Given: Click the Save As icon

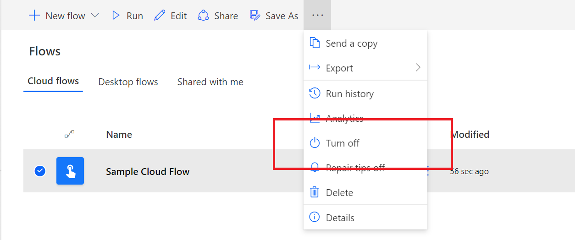Looking at the screenshot, I should pos(255,16).
